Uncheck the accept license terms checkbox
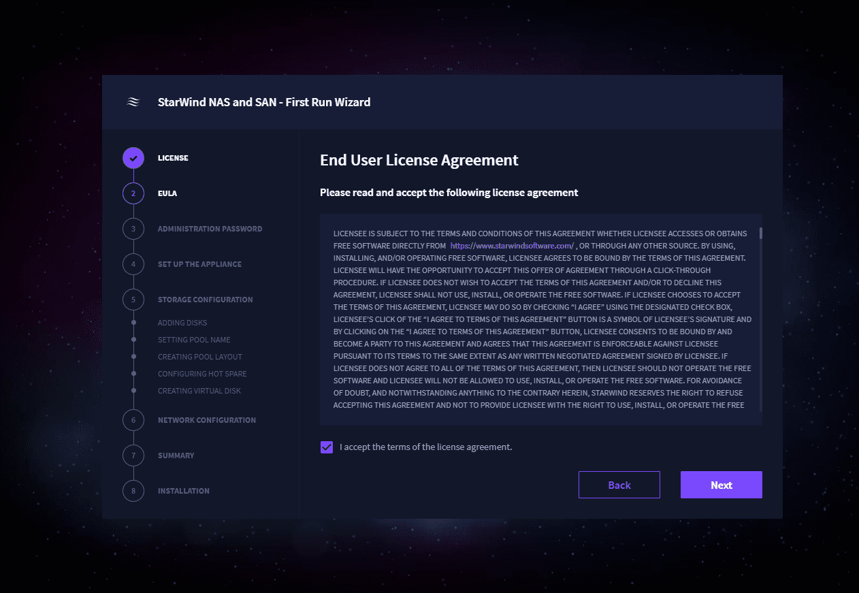Image resolution: width=859 pixels, height=593 pixels. point(327,447)
